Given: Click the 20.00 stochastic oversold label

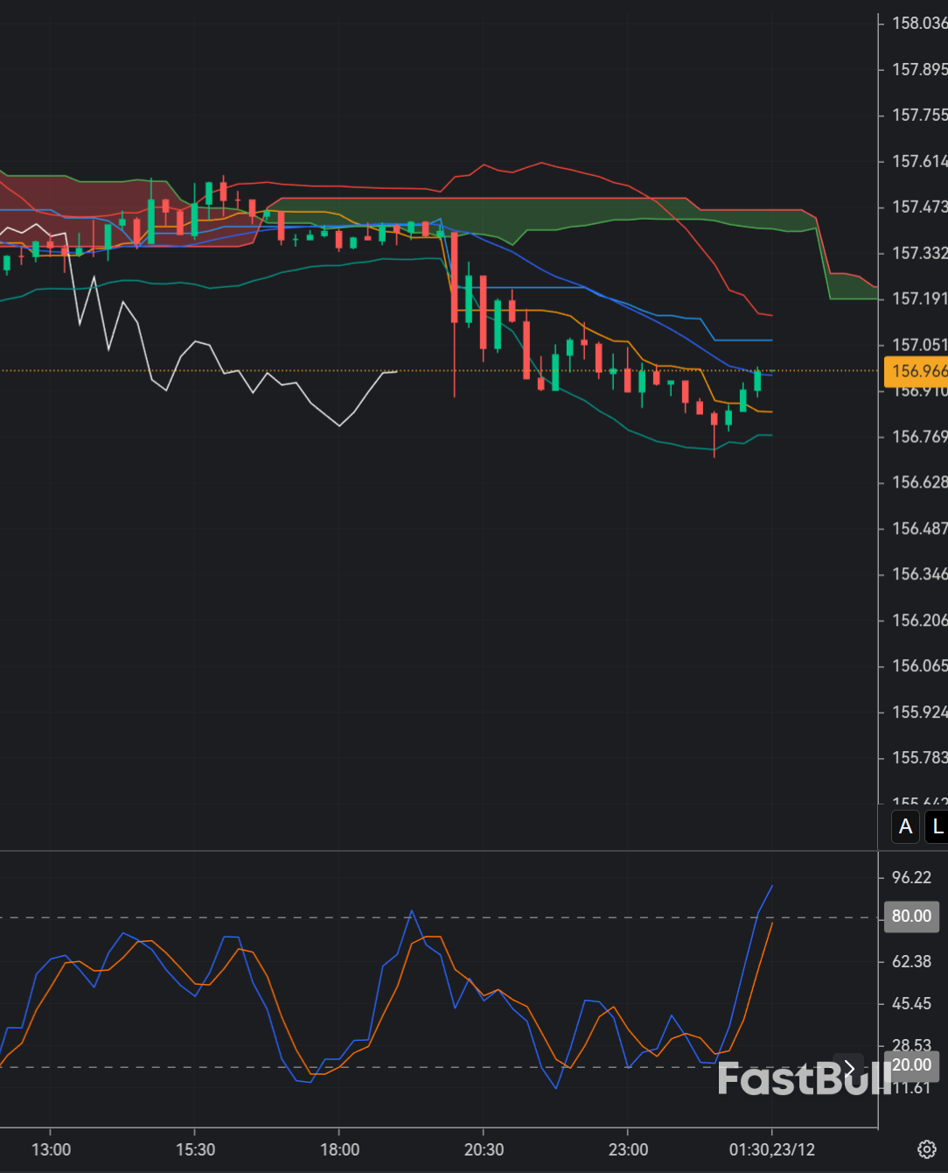Looking at the screenshot, I should click(910, 1064).
